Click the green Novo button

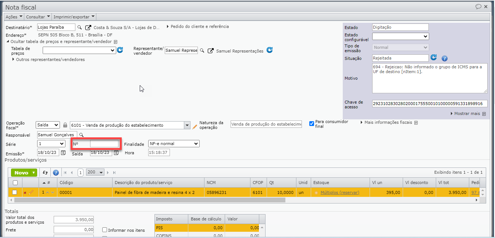click(x=24, y=173)
